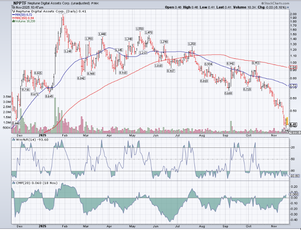Screen dimensions: 301x230
Task: Click the 1.550 price peak label
Action: pyautogui.click(x=139, y=29)
